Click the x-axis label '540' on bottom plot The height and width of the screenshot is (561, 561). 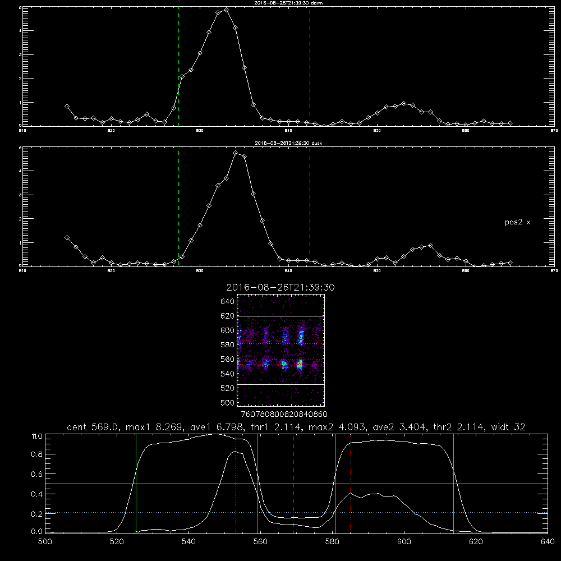point(188,541)
